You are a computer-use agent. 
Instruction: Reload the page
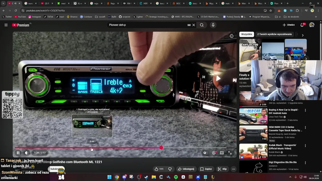click(16, 11)
